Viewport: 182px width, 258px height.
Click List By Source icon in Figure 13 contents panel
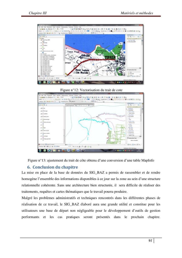click(x=41, y=105)
